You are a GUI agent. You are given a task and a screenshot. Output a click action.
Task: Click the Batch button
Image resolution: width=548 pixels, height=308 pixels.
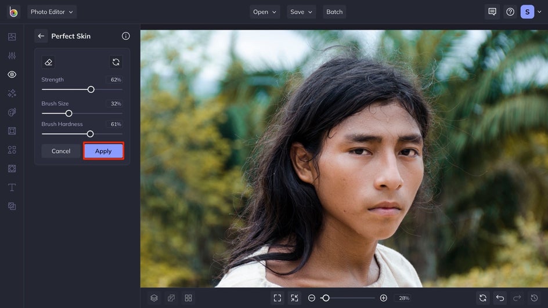pyautogui.click(x=334, y=12)
